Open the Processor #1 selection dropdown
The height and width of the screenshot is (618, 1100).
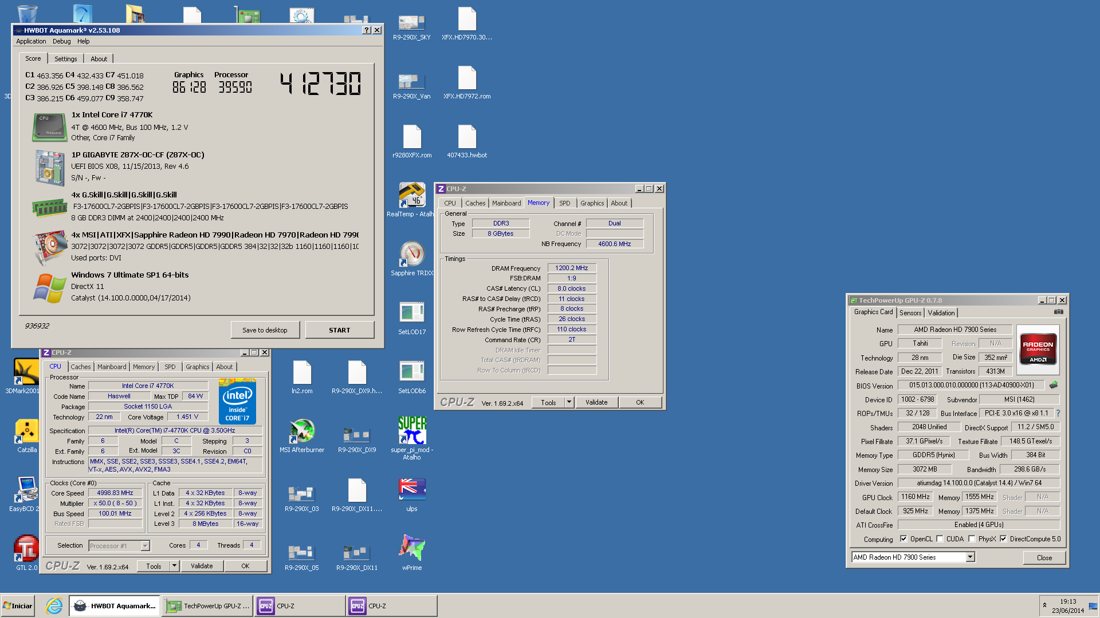pyautogui.click(x=145, y=546)
